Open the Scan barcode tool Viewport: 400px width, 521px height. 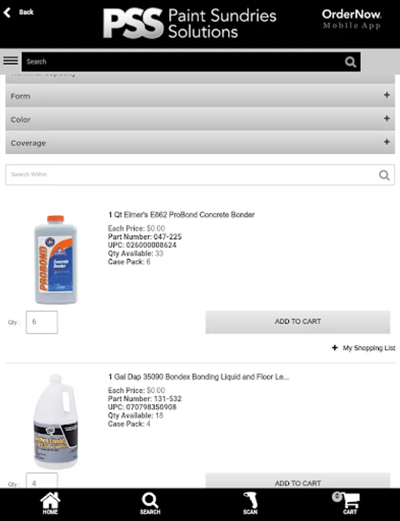250,502
